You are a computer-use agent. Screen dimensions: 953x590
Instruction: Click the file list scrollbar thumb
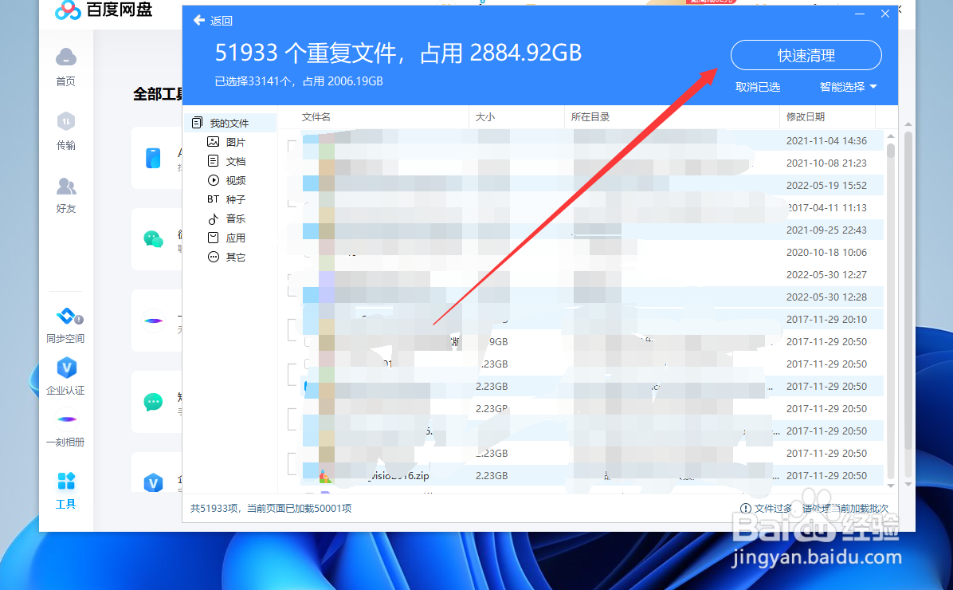click(x=890, y=150)
